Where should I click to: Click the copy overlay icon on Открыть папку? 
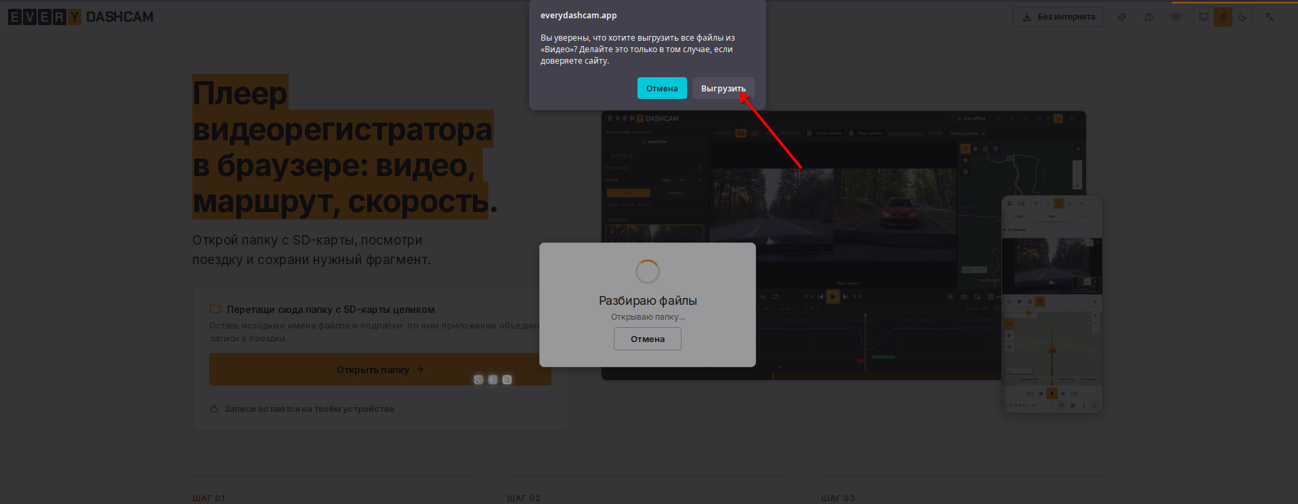tap(507, 379)
